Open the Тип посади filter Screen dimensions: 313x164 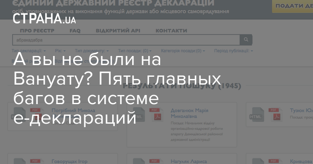point(134,51)
